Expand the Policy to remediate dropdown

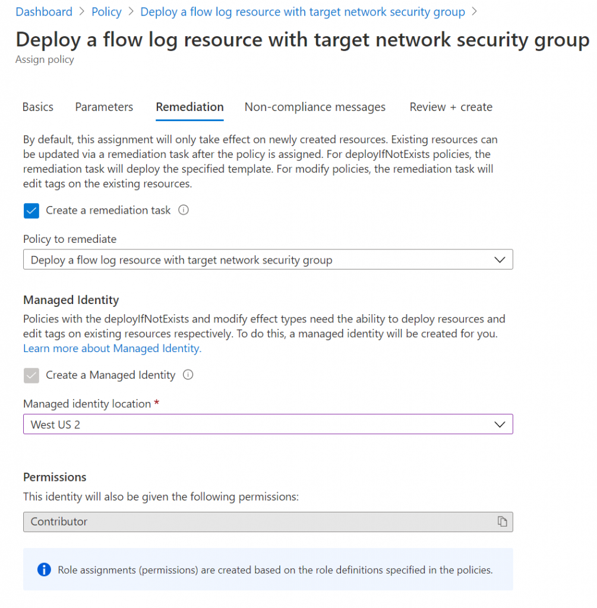pyautogui.click(x=267, y=260)
